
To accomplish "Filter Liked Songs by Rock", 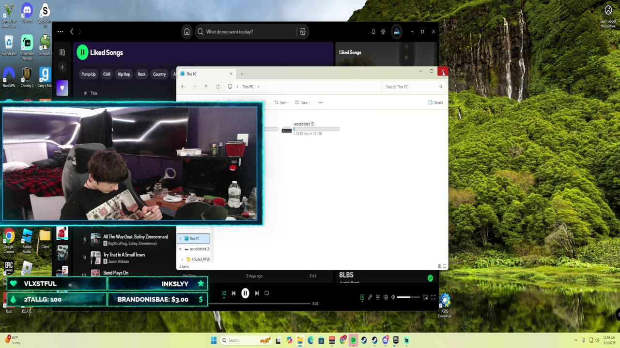I will pos(141,74).
